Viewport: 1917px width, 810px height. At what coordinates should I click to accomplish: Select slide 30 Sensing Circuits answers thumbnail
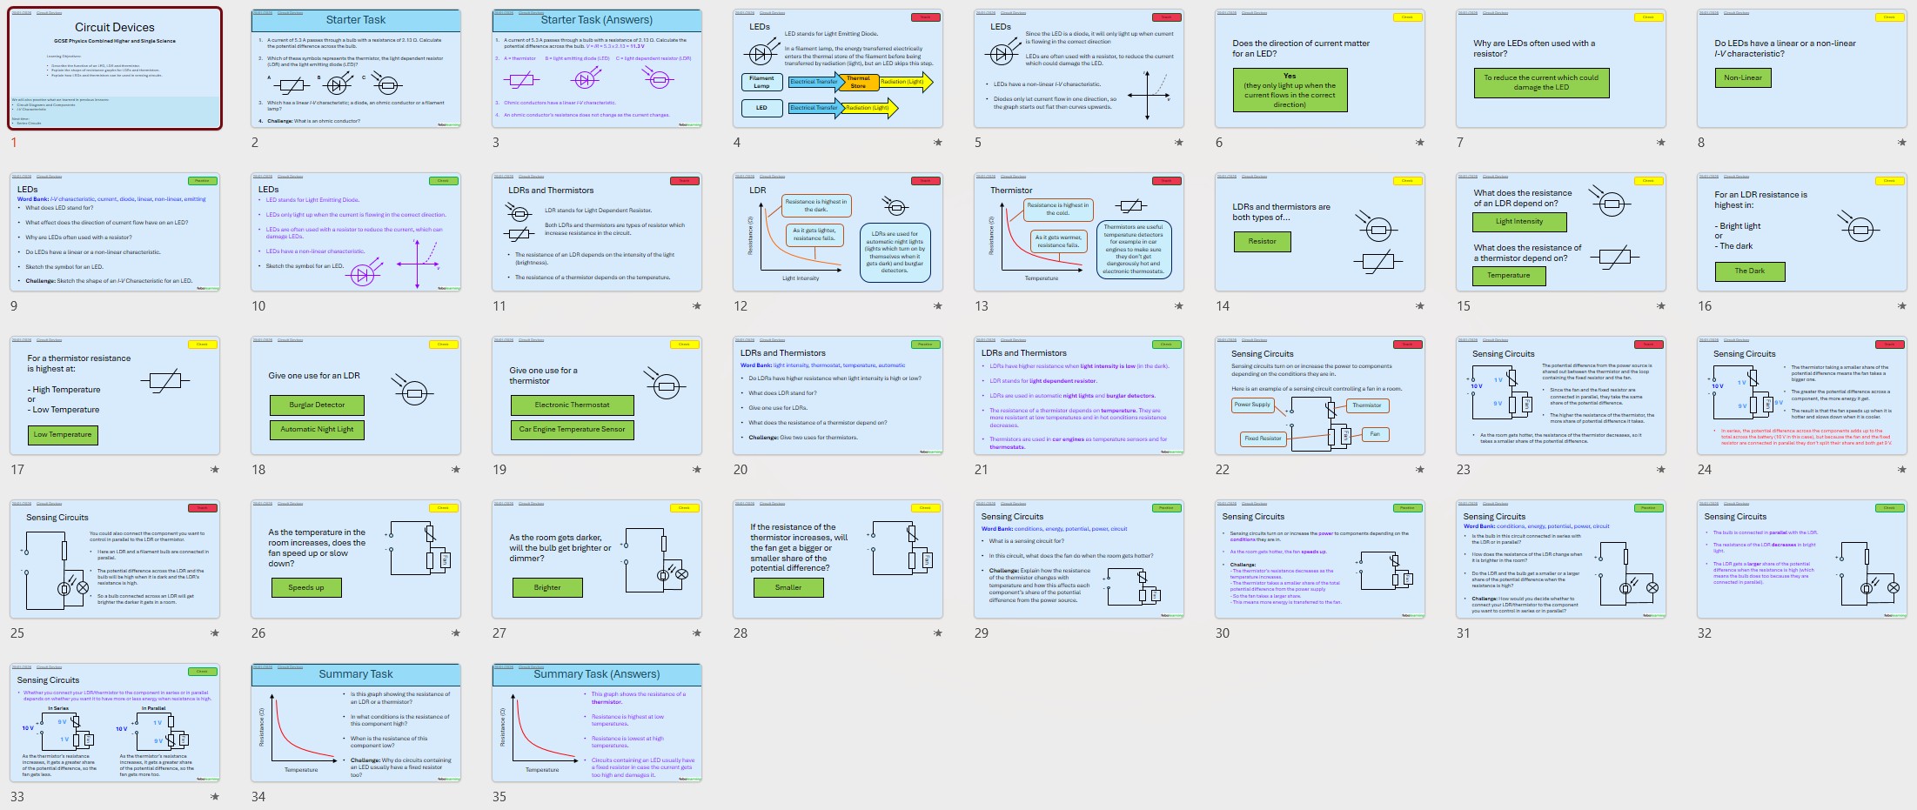[x=1320, y=559]
